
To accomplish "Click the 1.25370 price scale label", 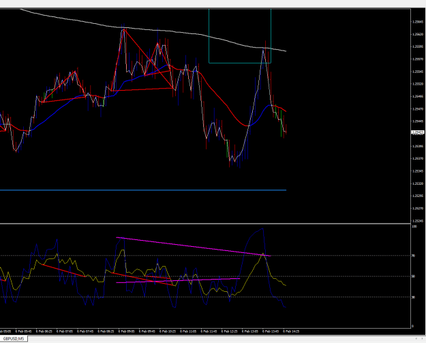I will click(418, 158).
